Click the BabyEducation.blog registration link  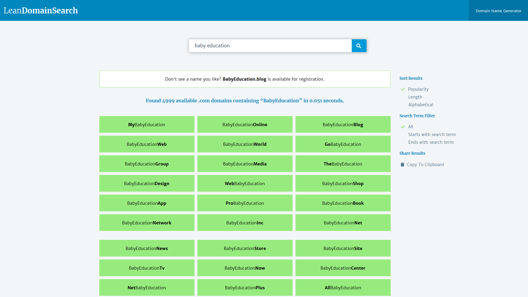244,79
